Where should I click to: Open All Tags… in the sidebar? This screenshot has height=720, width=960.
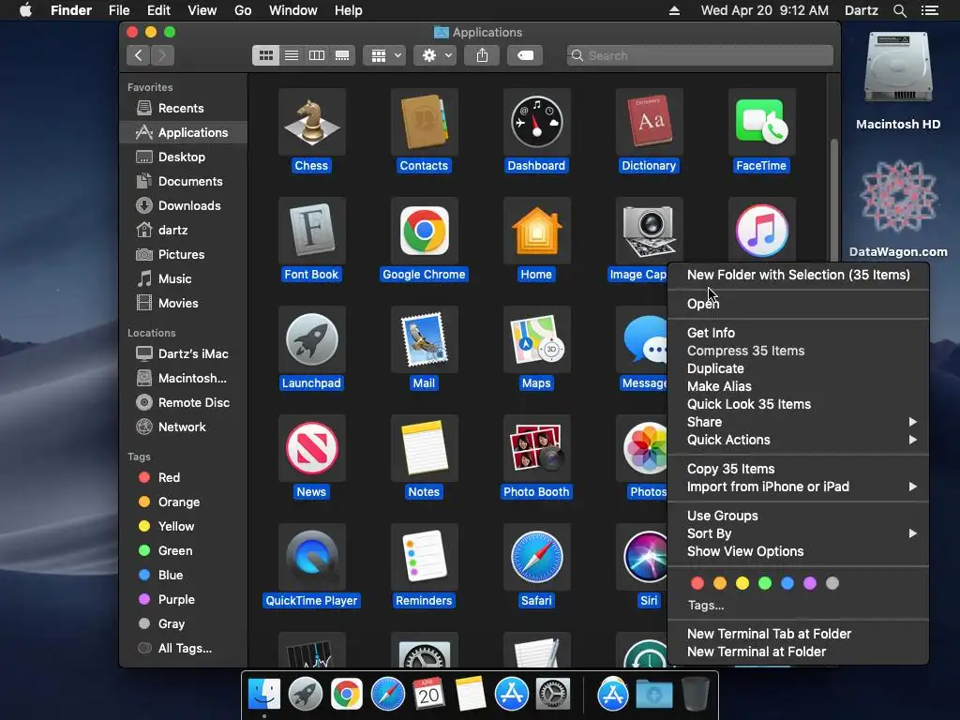(x=184, y=649)
